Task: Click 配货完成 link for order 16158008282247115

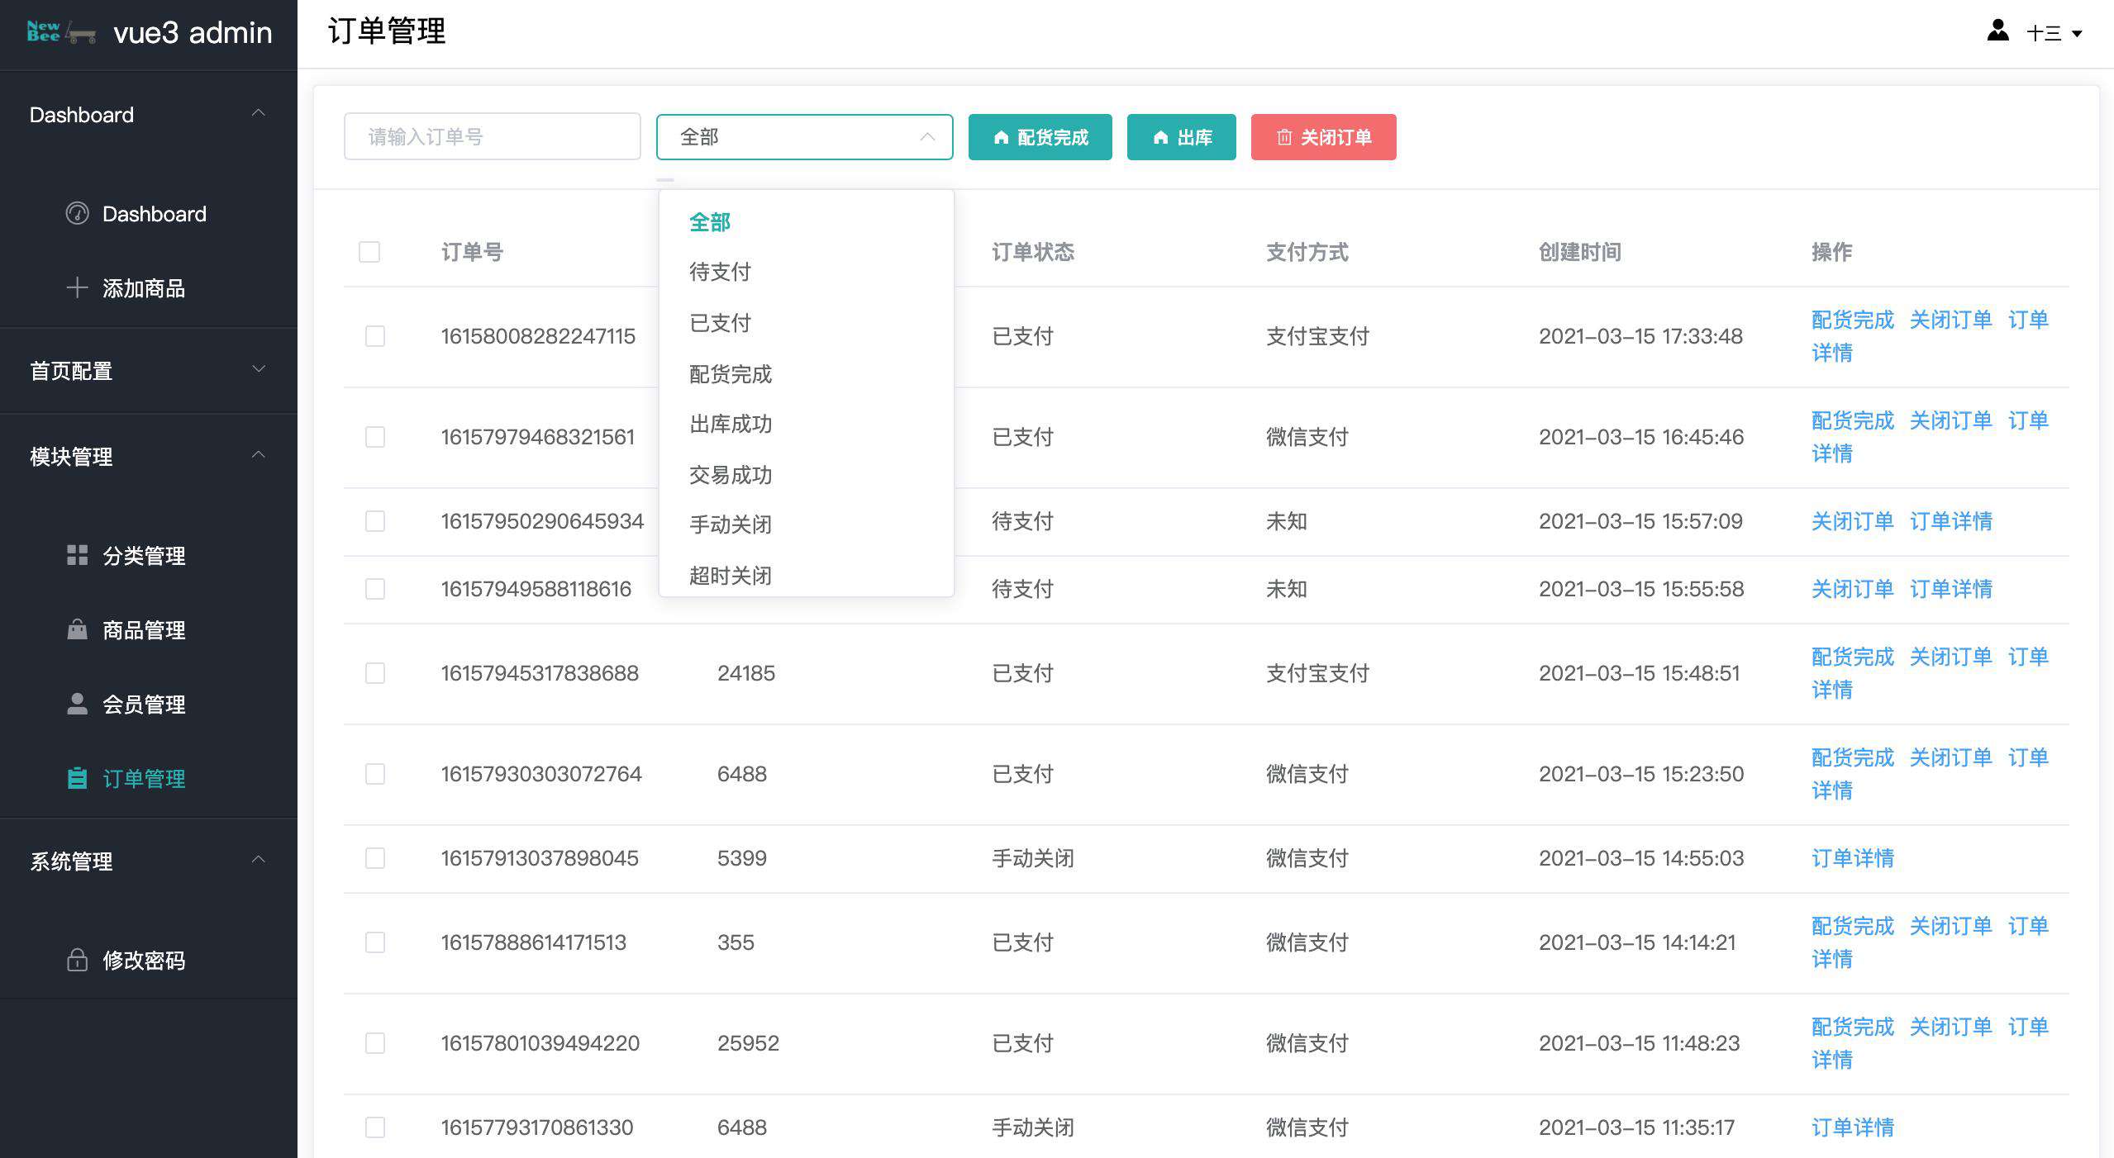Action: (x=1852, y=320)
